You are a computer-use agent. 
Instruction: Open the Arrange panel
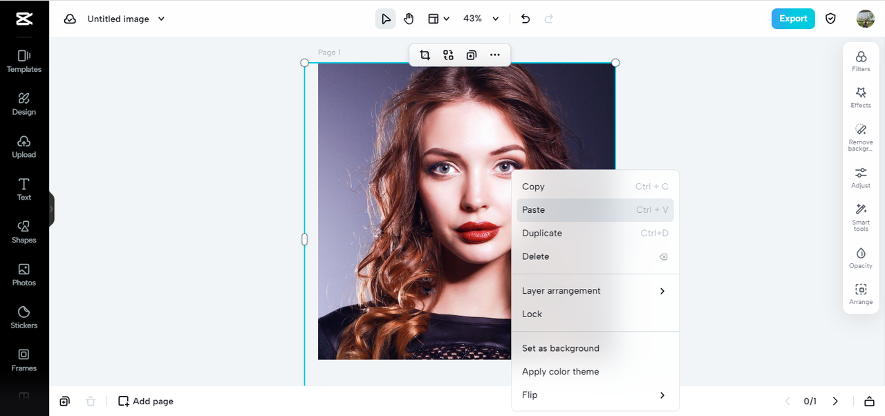click(x=861, y=294)
